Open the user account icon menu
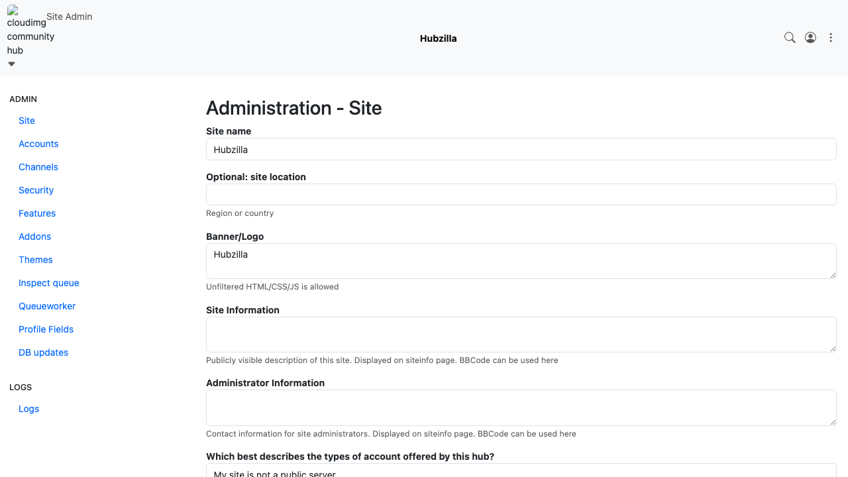This screenshot has width=848, height=477. pos(810,38)
